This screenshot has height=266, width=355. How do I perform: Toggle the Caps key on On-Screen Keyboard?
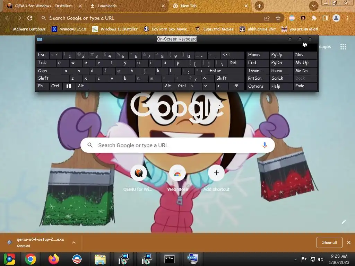coord(49,71)
